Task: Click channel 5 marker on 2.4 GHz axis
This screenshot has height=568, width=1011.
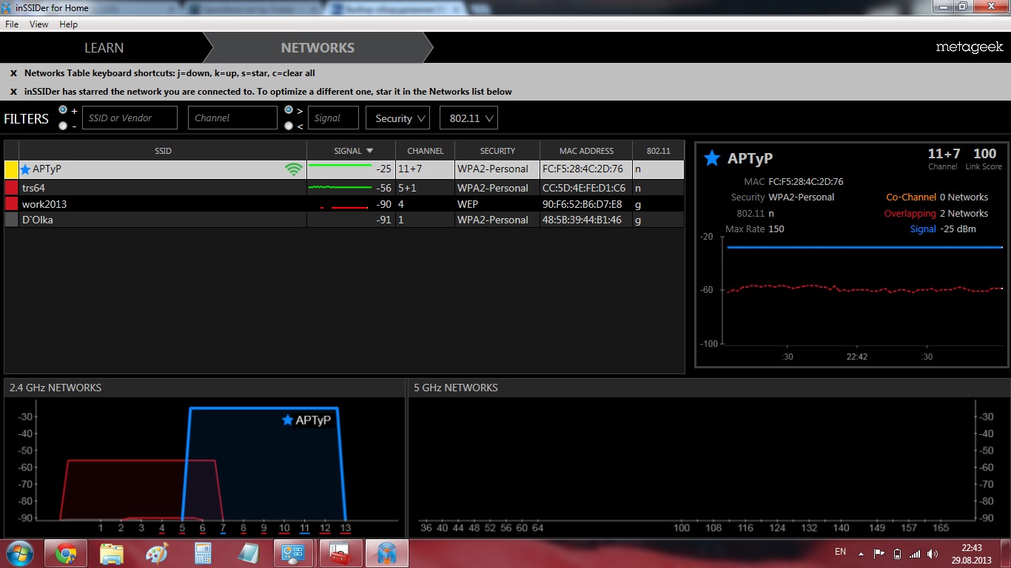Action: (x=182, y=528)
